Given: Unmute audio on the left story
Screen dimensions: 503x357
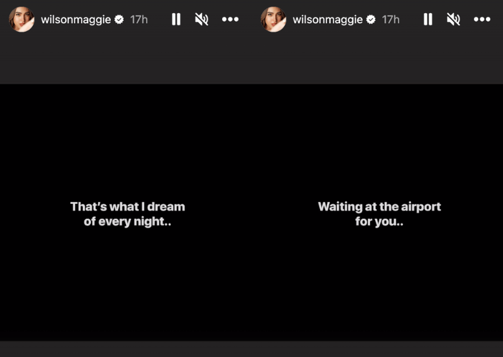Looking at the screenshot, I should coord(201,19).
